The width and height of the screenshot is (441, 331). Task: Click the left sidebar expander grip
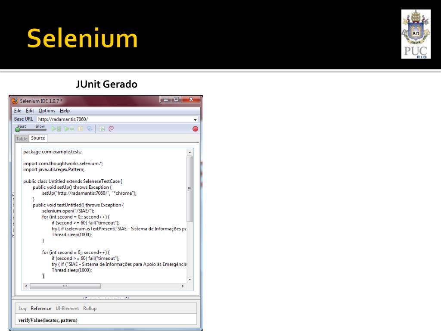tap(13, 215)
